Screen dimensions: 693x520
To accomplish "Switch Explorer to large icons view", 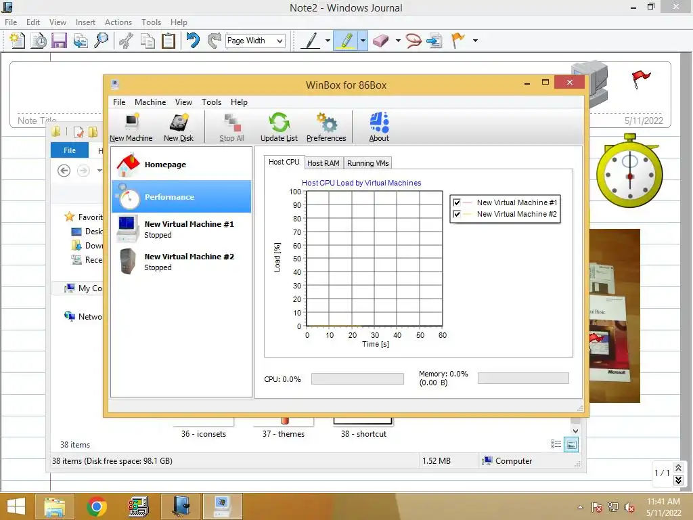I will 571,445.
